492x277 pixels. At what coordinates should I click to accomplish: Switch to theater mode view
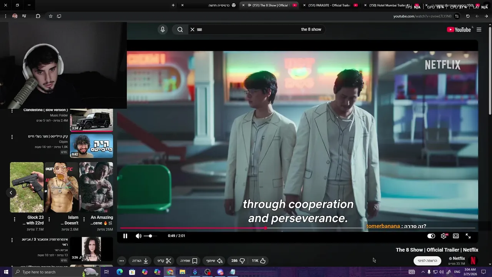point(456,236)
